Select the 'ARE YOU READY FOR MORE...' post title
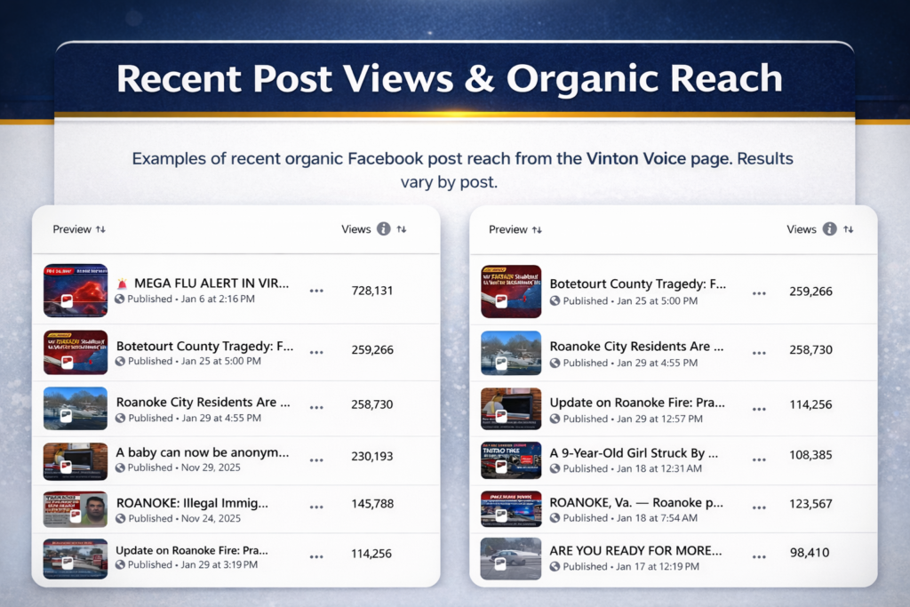The width and height of the screenshot is (910, 607). (x=634, y=550)
